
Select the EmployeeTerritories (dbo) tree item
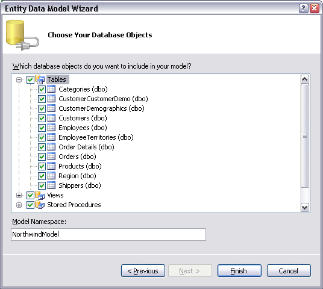click(x=96, y=137)
